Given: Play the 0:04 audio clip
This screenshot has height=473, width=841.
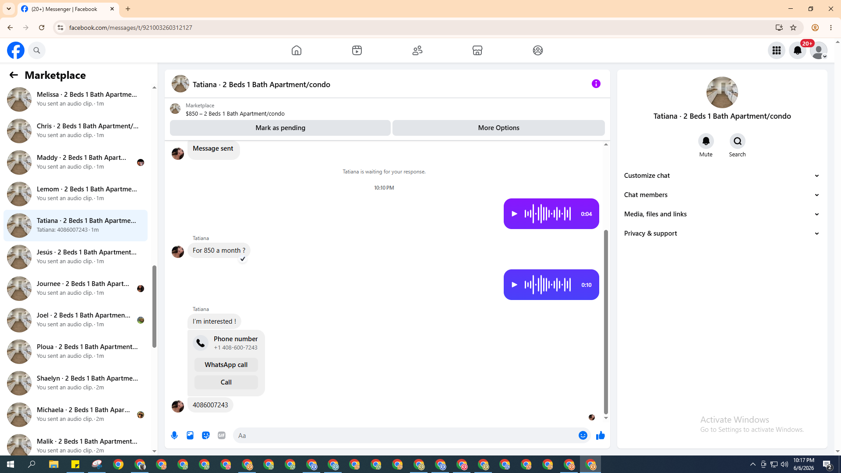Looking at the screenshot, I should click(x=515, y=214).
